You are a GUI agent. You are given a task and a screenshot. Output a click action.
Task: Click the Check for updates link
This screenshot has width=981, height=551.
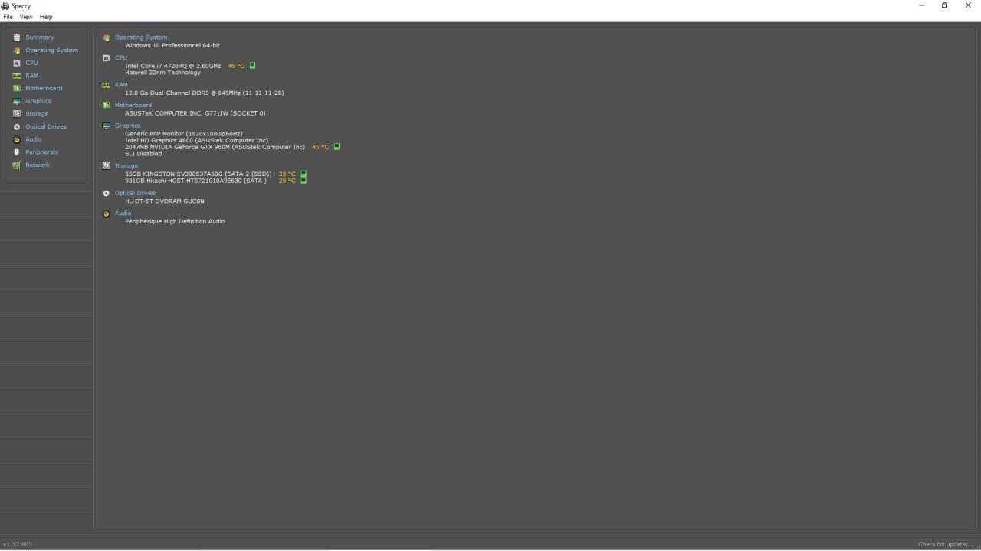(x=945, y=544)
